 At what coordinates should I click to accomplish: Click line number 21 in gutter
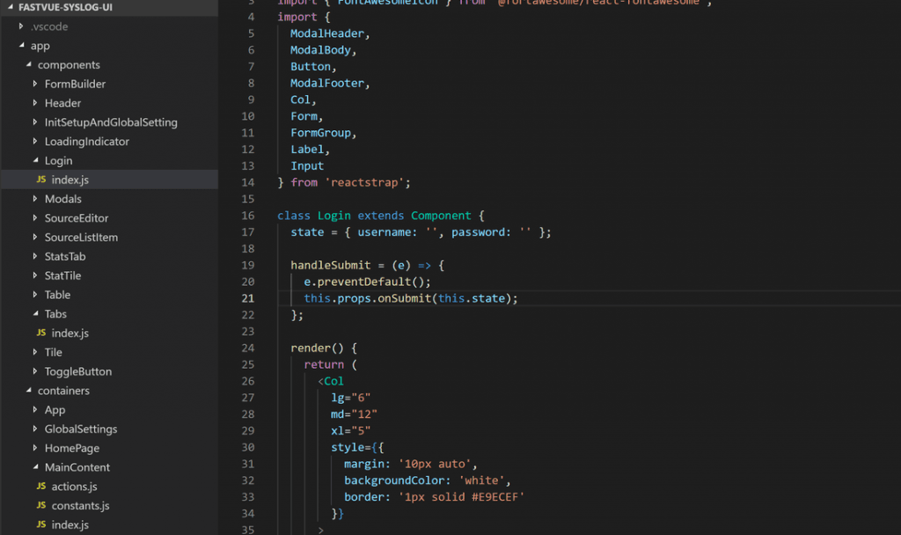point(247,298)
